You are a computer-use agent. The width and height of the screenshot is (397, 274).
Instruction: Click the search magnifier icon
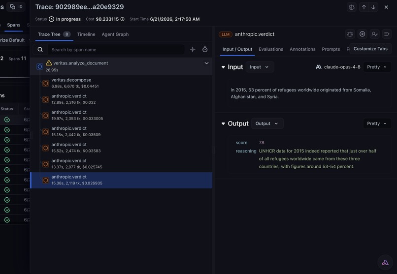[40, 50]
